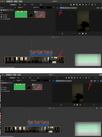Open Volume controls in the bottom window

77,78
